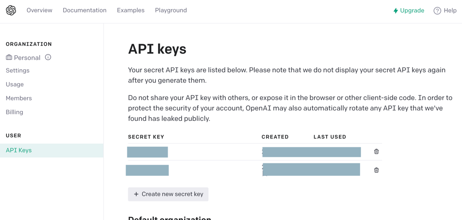This screenshot has height=220, width=462.
Task: Open organization Settings
Action: pos(18,71)
